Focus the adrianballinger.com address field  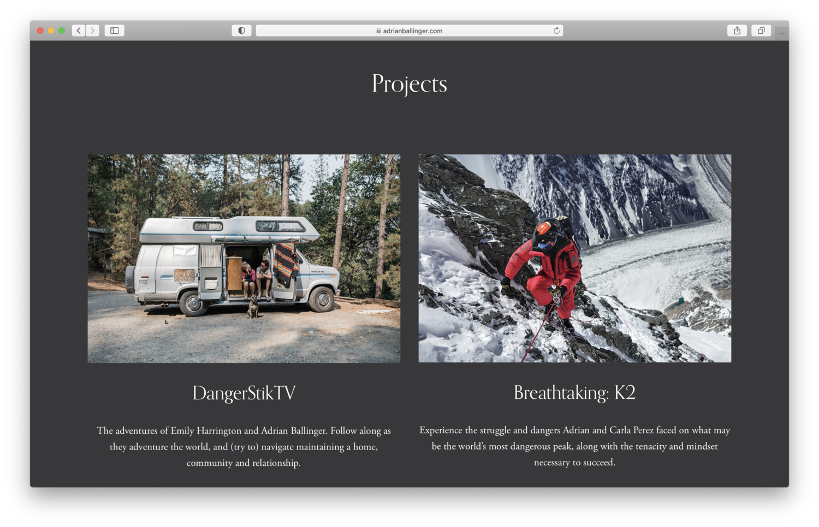[x=410, y=31]
